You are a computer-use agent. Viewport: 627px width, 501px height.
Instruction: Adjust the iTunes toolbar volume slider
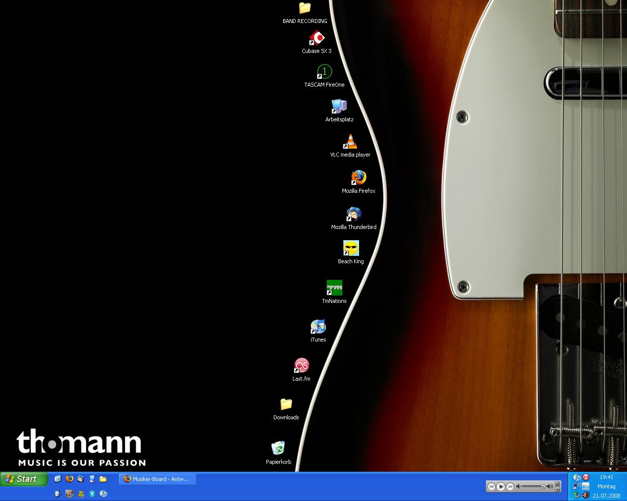tap(534, 486)
